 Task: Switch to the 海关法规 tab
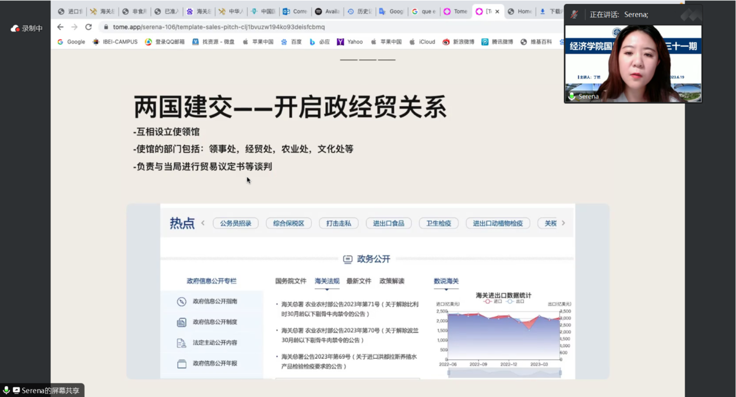(x=327, y=281)
